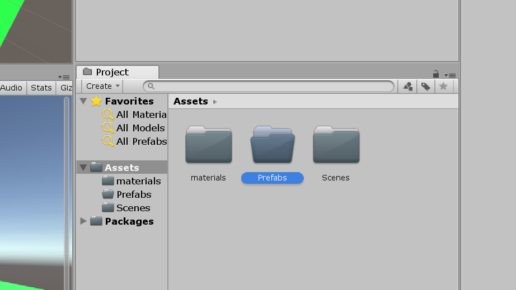Toggle the Project panel lock
516x290 pixels.
(435, 74)
